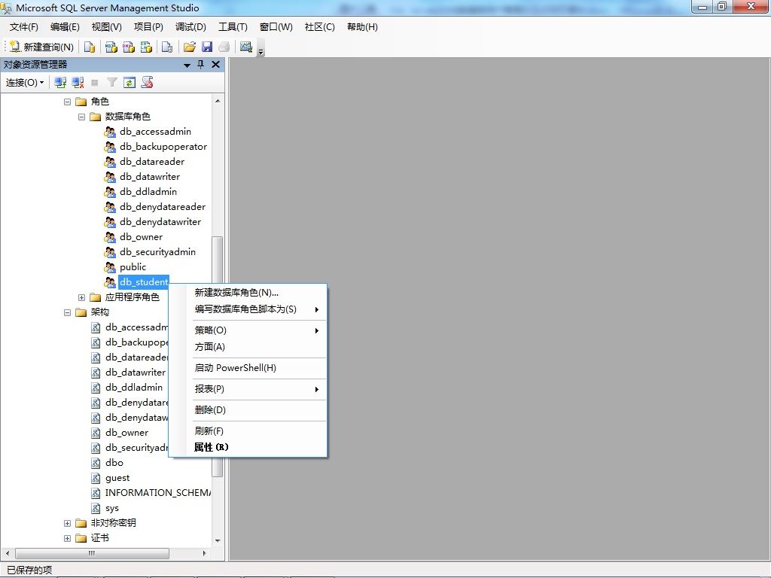Click the Connect Object Explorer icon

[60, 83]
